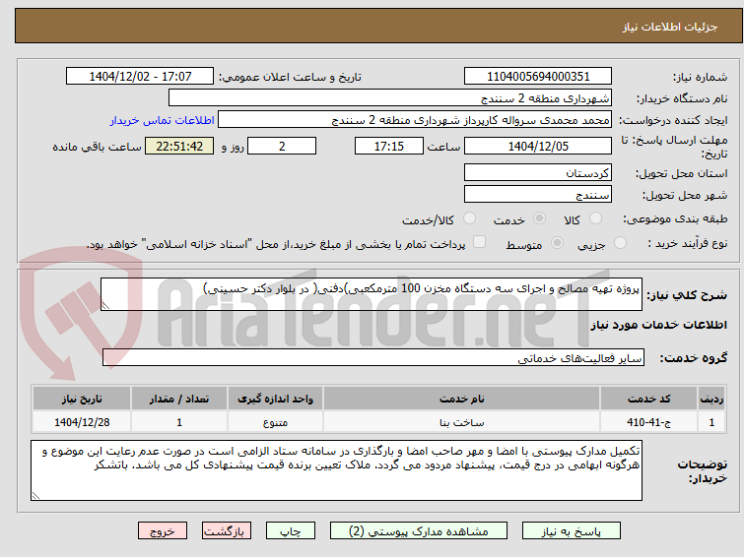Select the جزیی purchase type radio
The width and height of the screenshot is (744, 557).
coord(620,243)
